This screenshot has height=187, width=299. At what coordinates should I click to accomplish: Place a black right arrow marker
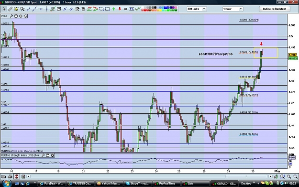pyautogui.click(x=126, y=9)
